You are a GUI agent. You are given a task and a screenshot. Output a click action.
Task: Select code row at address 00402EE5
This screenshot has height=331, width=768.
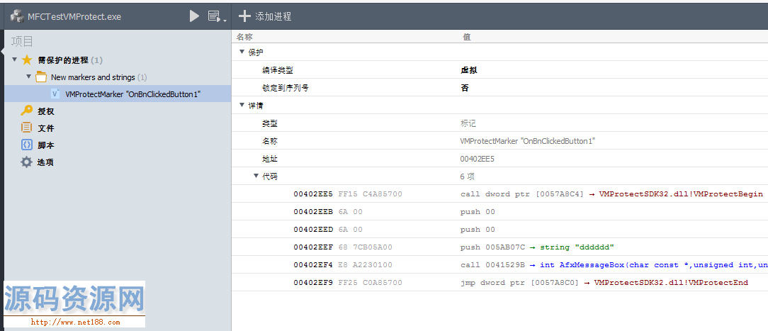pos(499,194)
